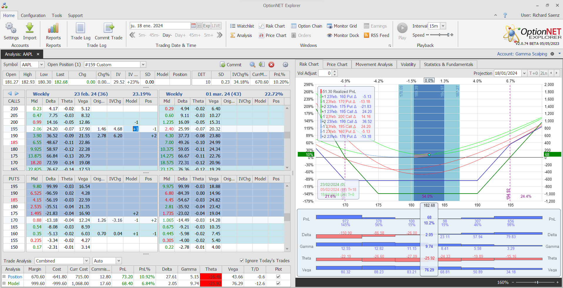Click the magnifier search icon beside Commit
The width and height of the screenshot is (563, 288).
pos(252,65)
